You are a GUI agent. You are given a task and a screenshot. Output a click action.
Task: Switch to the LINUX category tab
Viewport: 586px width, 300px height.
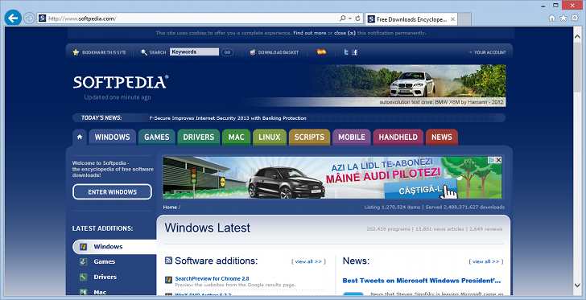pyautogui.click(x=270, y=137)
